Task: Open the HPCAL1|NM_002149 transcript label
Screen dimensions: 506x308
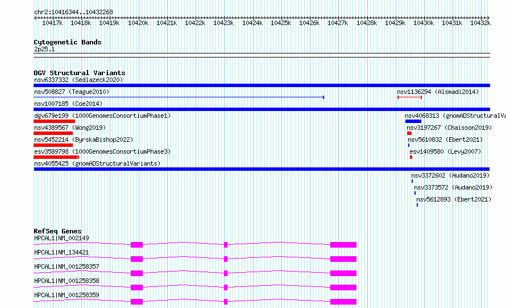Action: click(x=61, y=238)
